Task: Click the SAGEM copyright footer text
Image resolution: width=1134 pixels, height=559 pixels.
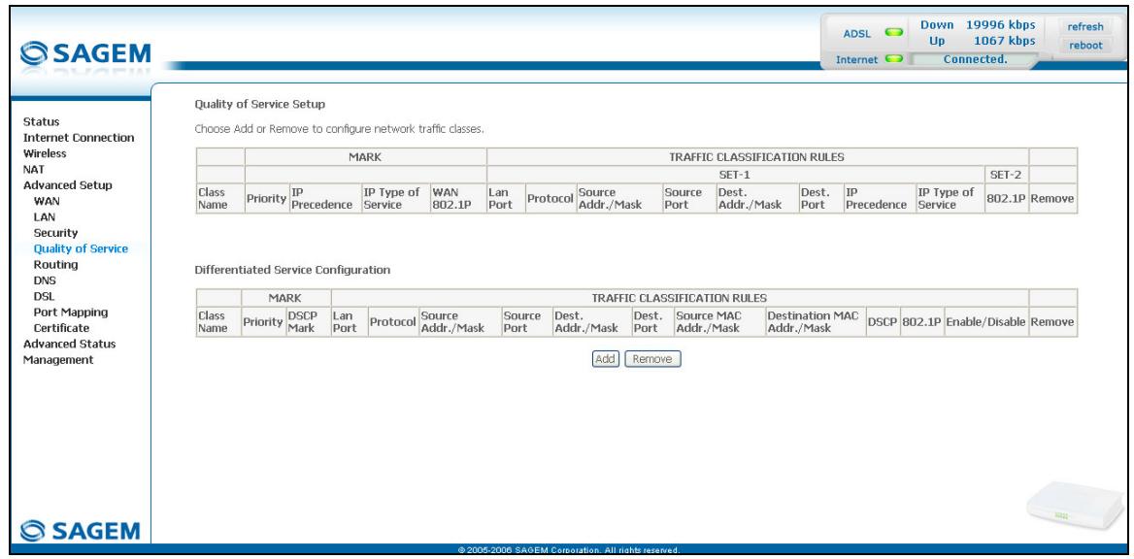Action: [x=568, y=550]
